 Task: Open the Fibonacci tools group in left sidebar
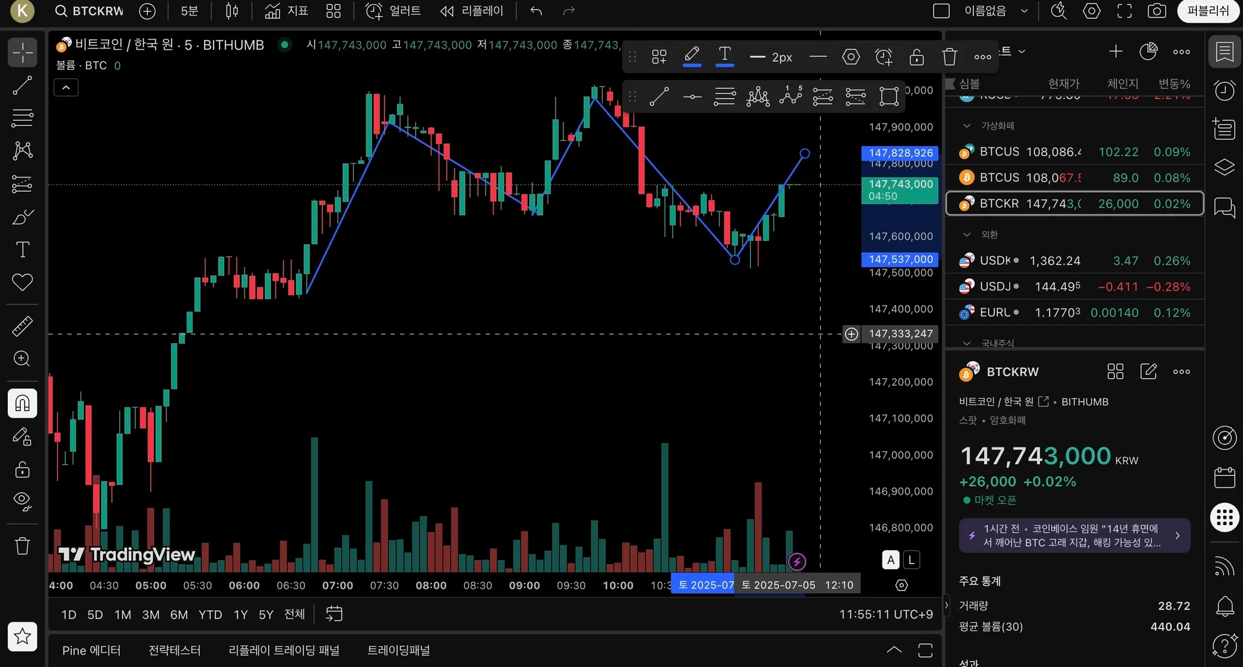(23, 118)
